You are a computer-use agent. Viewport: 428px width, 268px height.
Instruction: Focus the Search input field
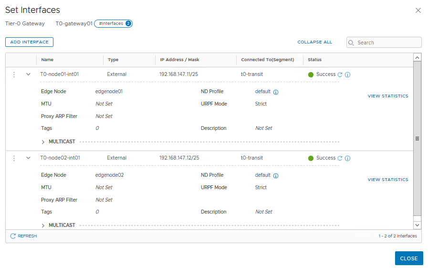(x=387, y=43)
